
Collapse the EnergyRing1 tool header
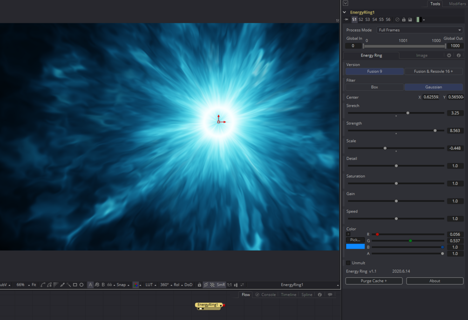(x=345, y=12)
